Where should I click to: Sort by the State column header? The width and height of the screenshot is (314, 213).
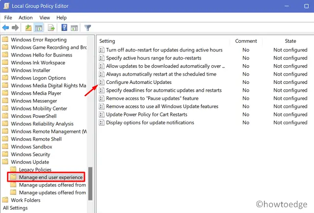(290, 41)
